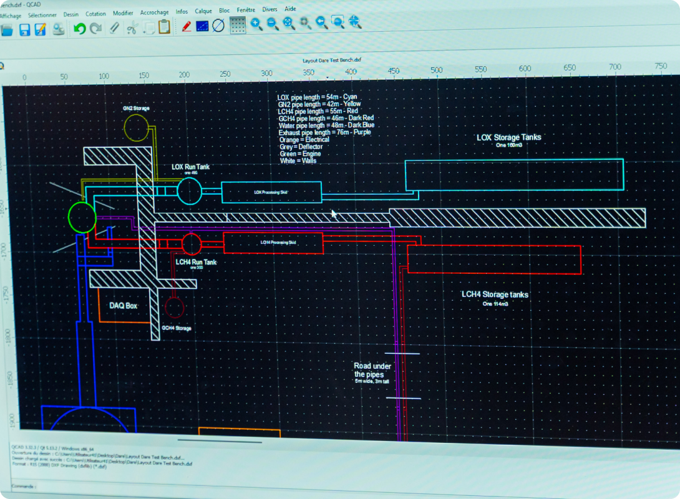The image size is (680, 499).
Task: Click the Zoom In magnifier icon
Action: click(x=256, y=24)
